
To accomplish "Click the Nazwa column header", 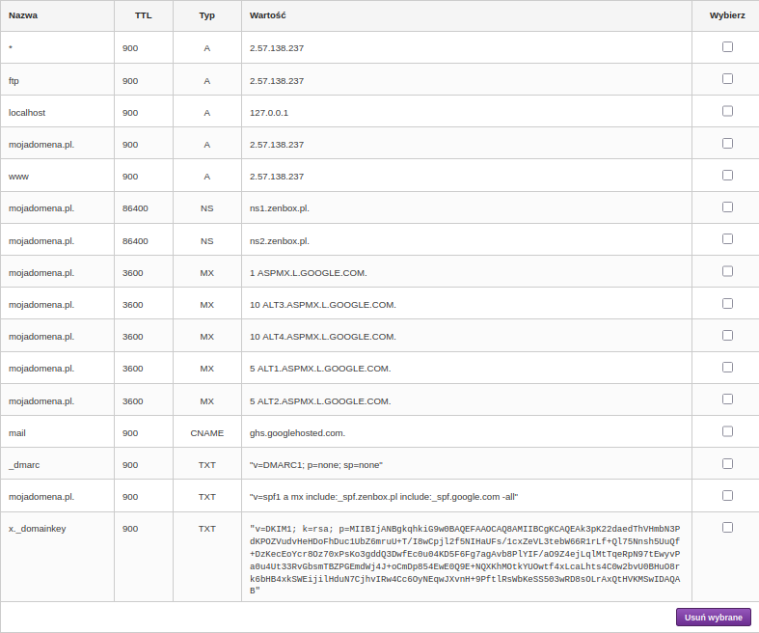I will (x=21, y=16).
